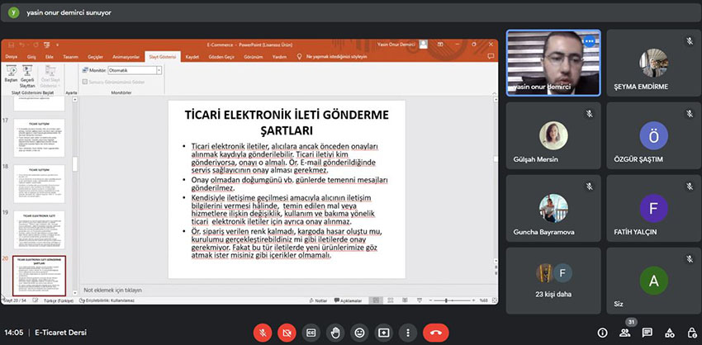Open the Animasyonlar ribbon tab
This screenshot has height=345, width=702.
pyautogui.click(x=126, y=57)
